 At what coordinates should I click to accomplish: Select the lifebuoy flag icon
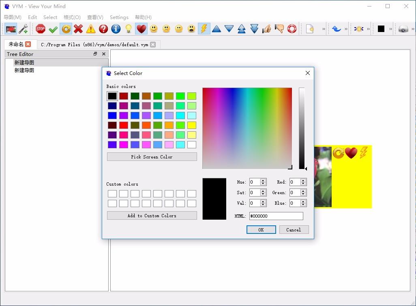point(292,29)
